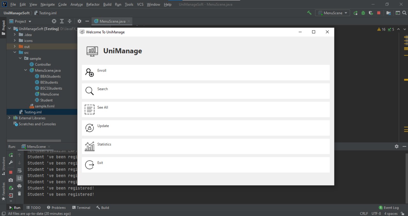
Task: Collapse the MenuScene.java node
Action: coord(25,71)
